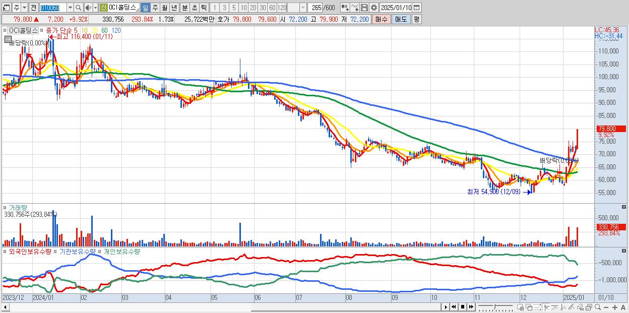
Task: Open chart settings gear icon
Action: [374, 8]
